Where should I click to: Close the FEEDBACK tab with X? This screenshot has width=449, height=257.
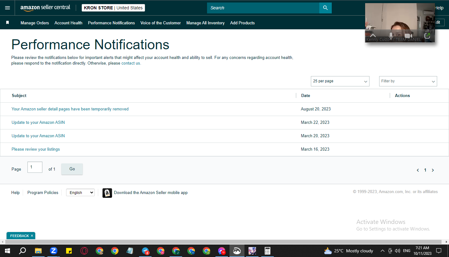pos(32,236)
